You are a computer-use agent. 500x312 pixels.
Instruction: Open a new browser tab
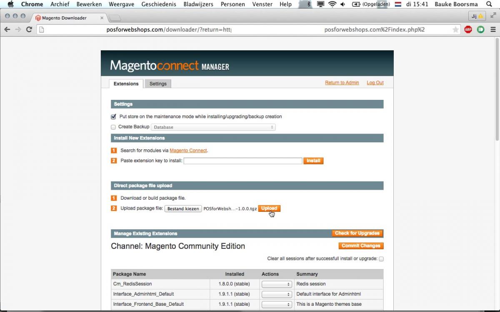[115, 18]
